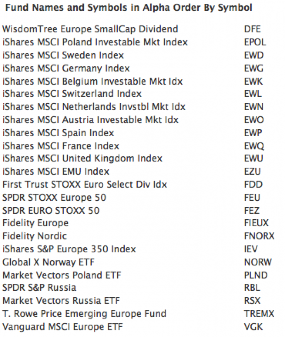The image size is (285, 337).
Task: Click the table heading about fund names
Action: 128,8
